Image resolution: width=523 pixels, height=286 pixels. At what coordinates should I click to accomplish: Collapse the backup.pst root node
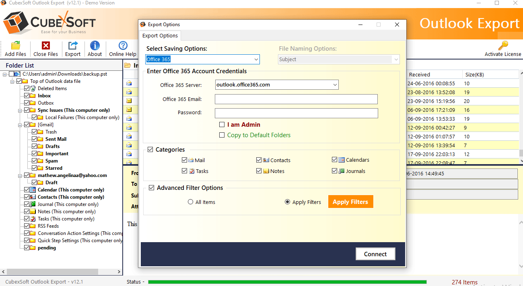(x=5, y=74)
